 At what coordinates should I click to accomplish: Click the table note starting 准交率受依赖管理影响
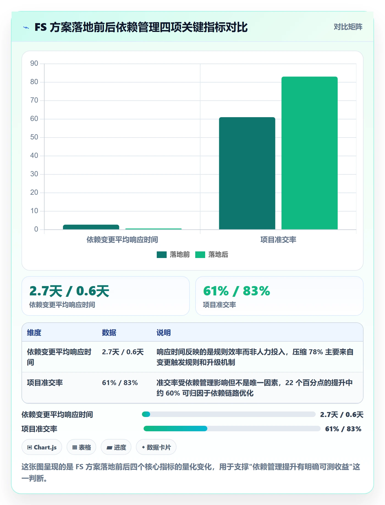point(255,388)
